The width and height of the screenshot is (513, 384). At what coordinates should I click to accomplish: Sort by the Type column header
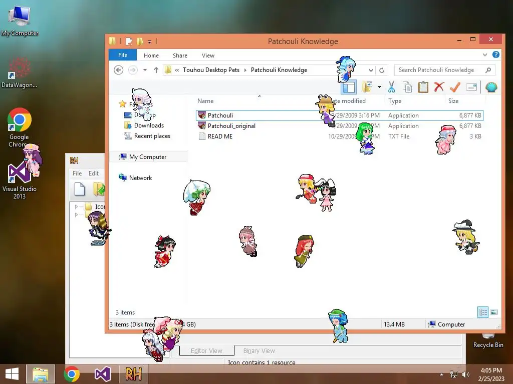click(395, 101)
